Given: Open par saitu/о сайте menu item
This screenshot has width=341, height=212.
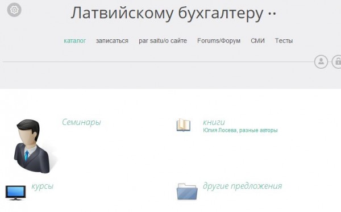Looking at the screenshot, I should (x=163, y=41).
